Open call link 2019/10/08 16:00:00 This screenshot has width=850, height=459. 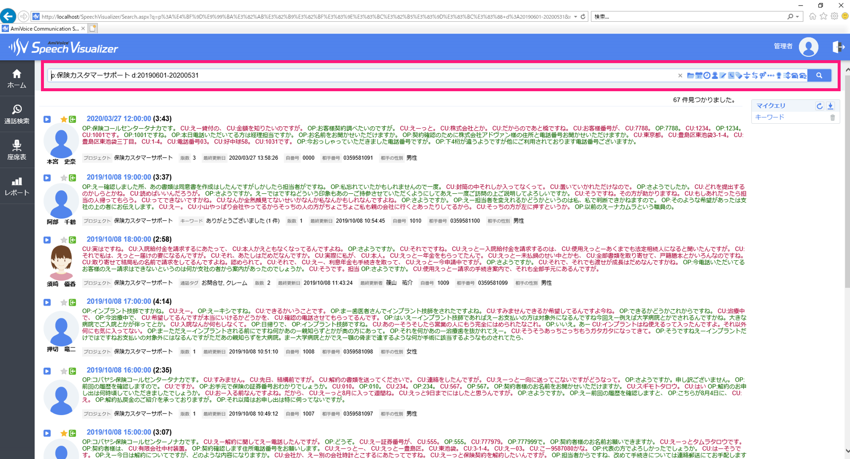pos(118,370)
